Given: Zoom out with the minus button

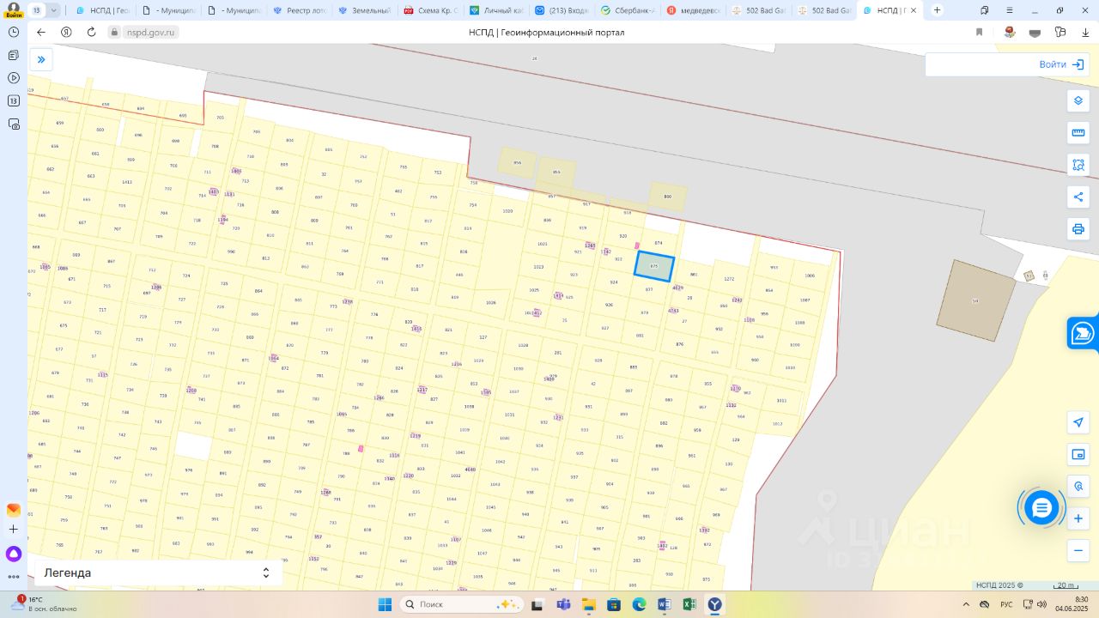Looking at the screenshot, I should [x=1078, y=550].
